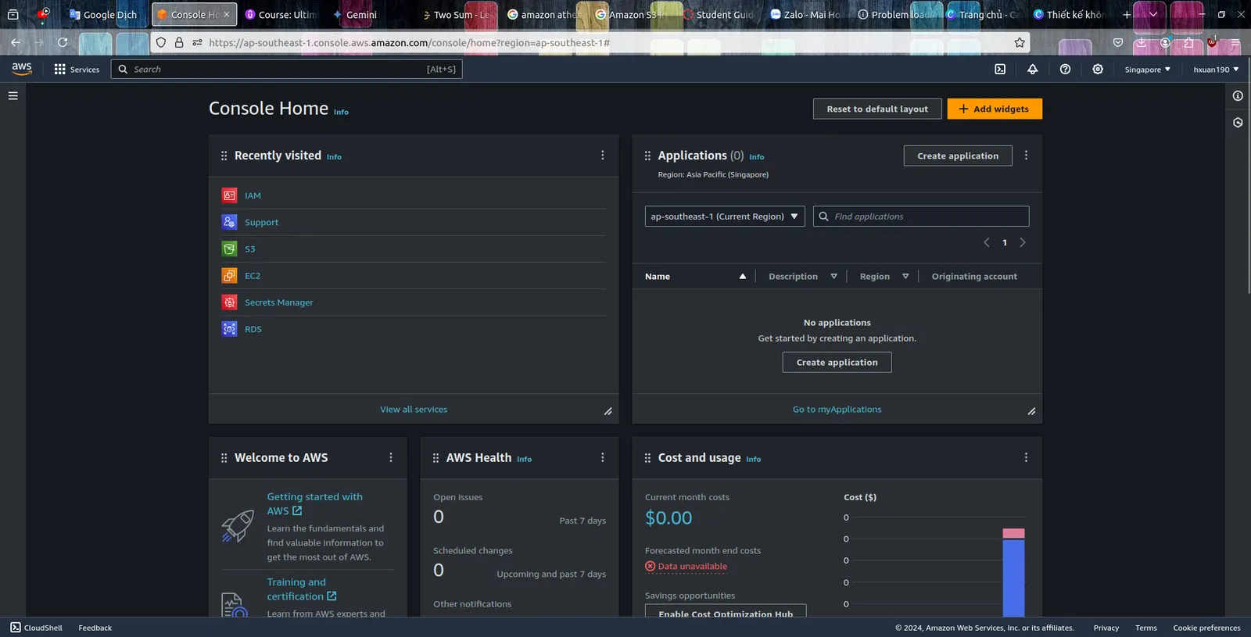
Task: Sort applications by Name column
Action: [x=695, y=277]
